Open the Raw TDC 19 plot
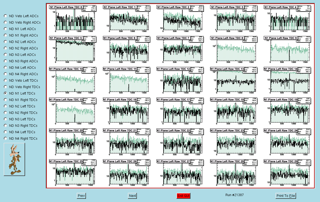The image size is (320, 202). (287, 111)
